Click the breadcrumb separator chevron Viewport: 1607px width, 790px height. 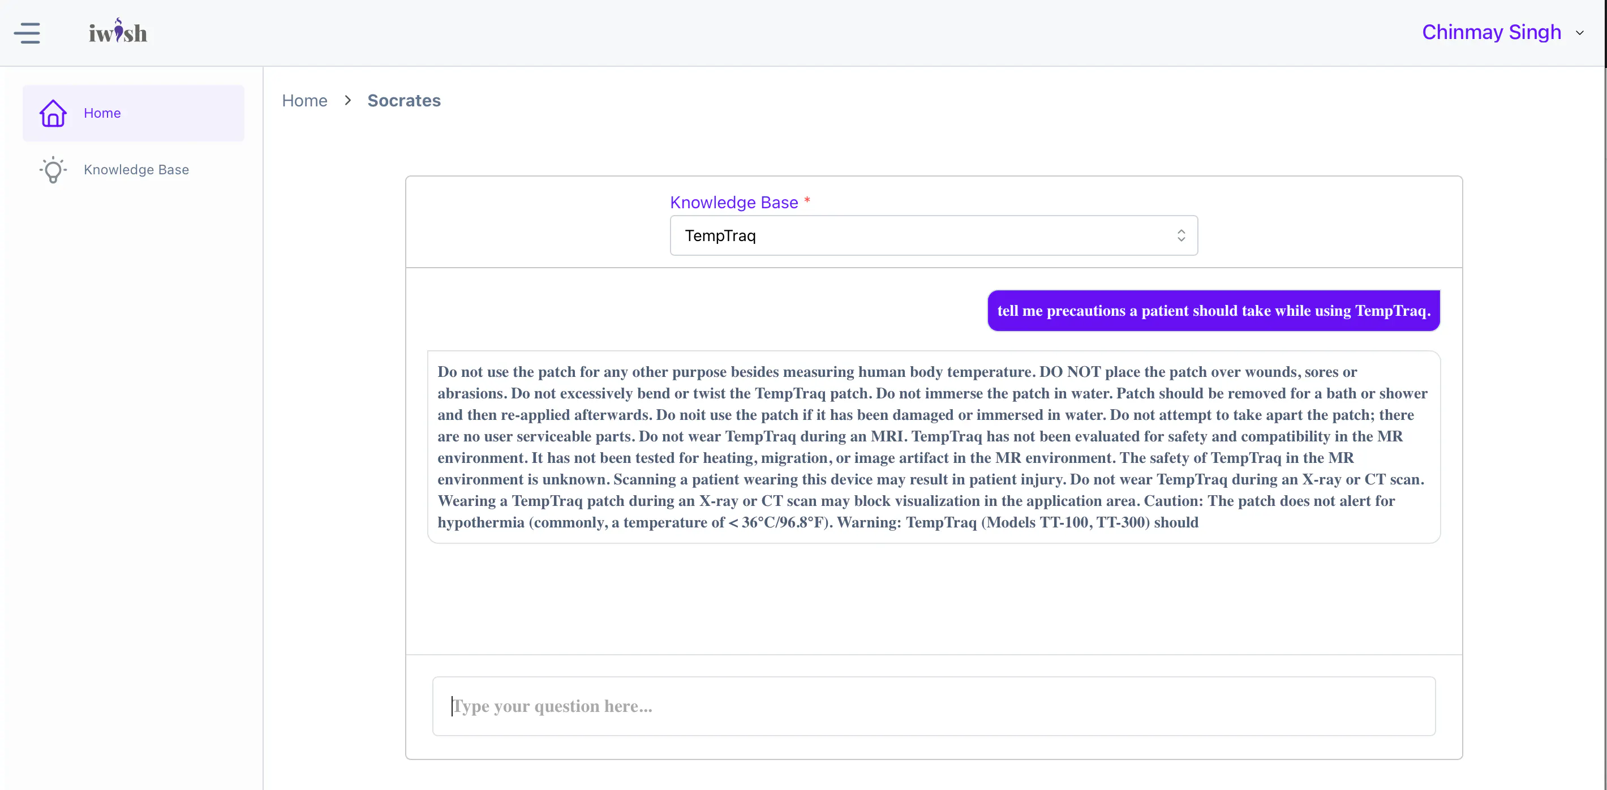click(x=347, y=101)
